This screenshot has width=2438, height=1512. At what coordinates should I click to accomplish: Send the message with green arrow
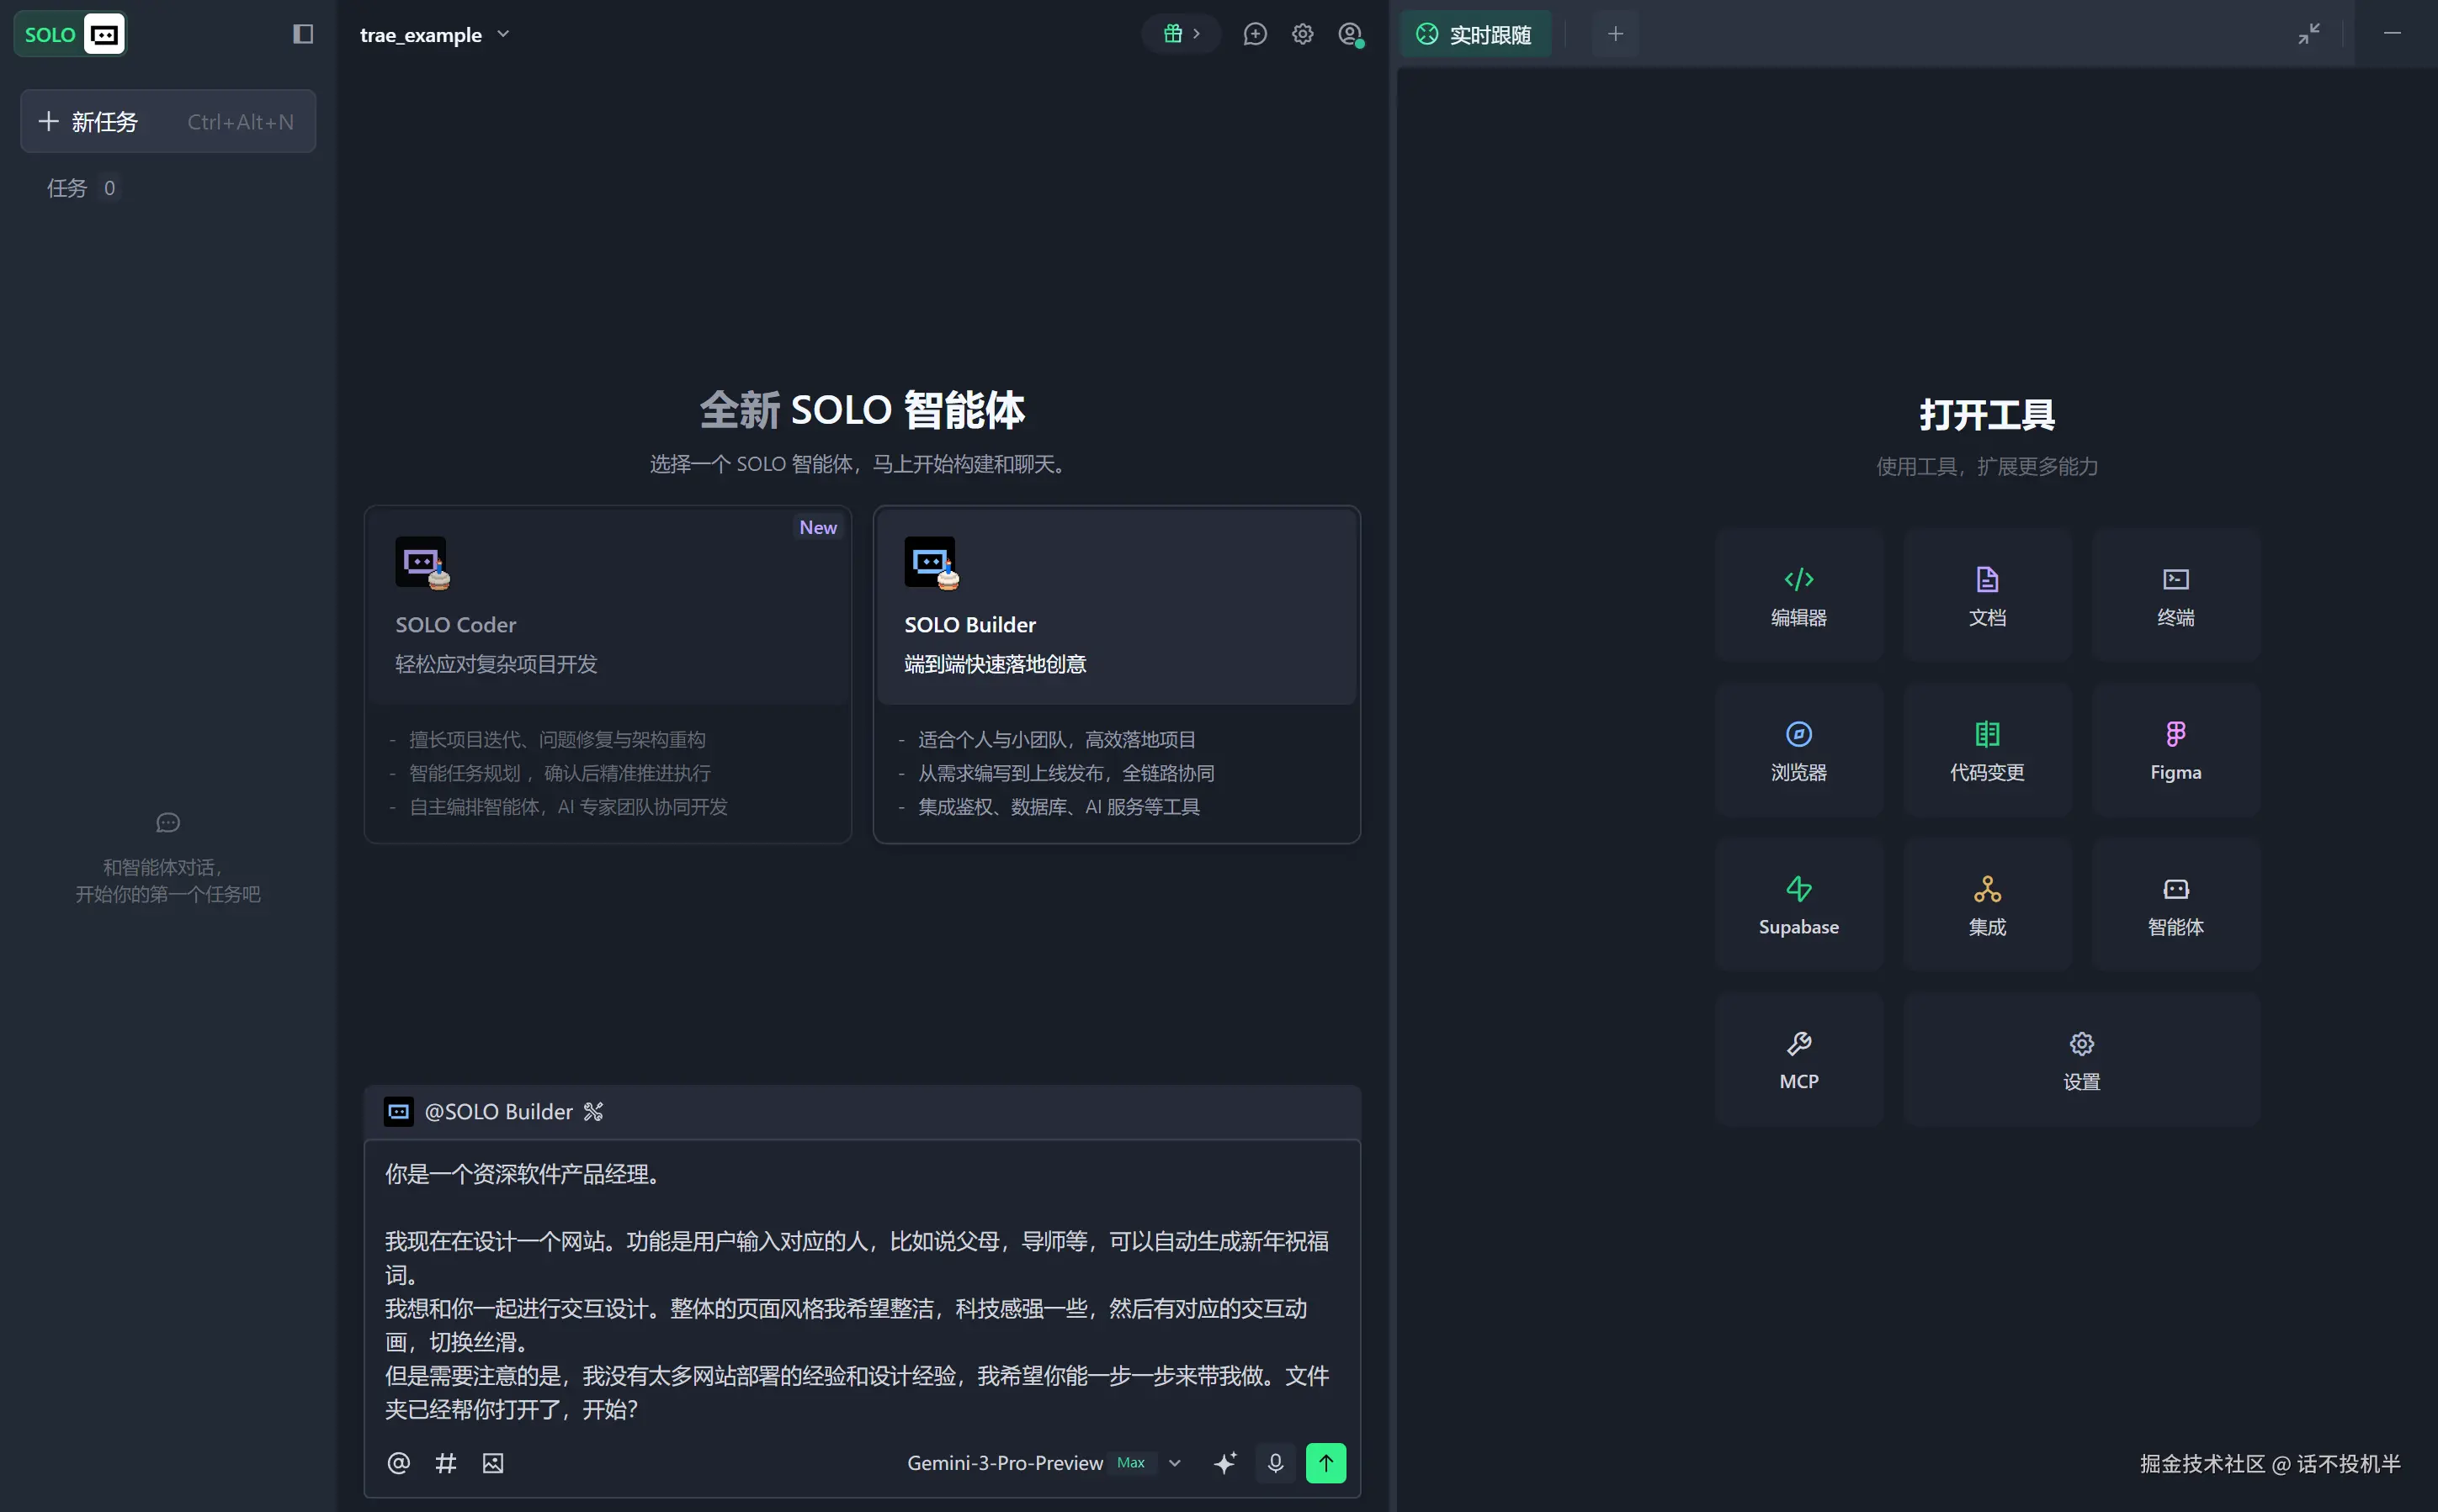[x=1325, y=1463]
